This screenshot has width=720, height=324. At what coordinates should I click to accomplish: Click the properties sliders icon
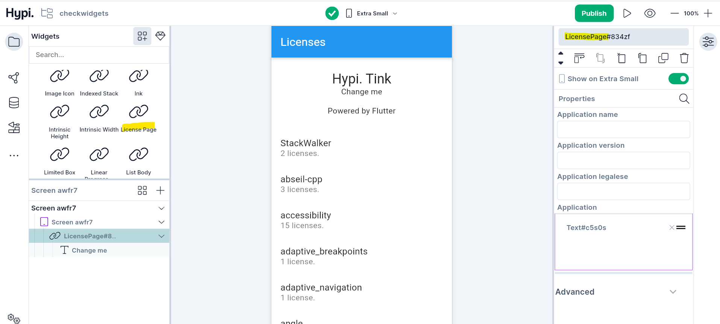[x=708, y=42]
